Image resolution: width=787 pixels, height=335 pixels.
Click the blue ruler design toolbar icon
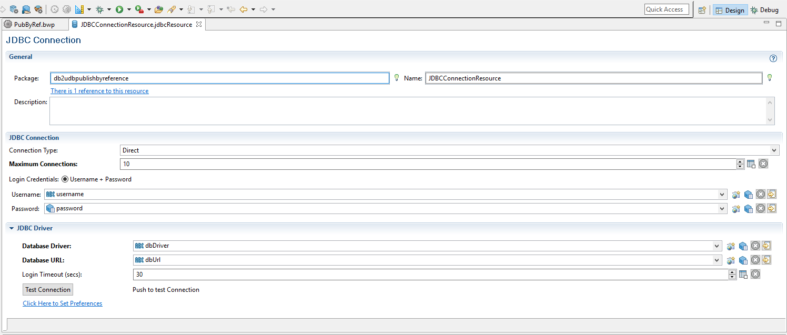(79, 9)
